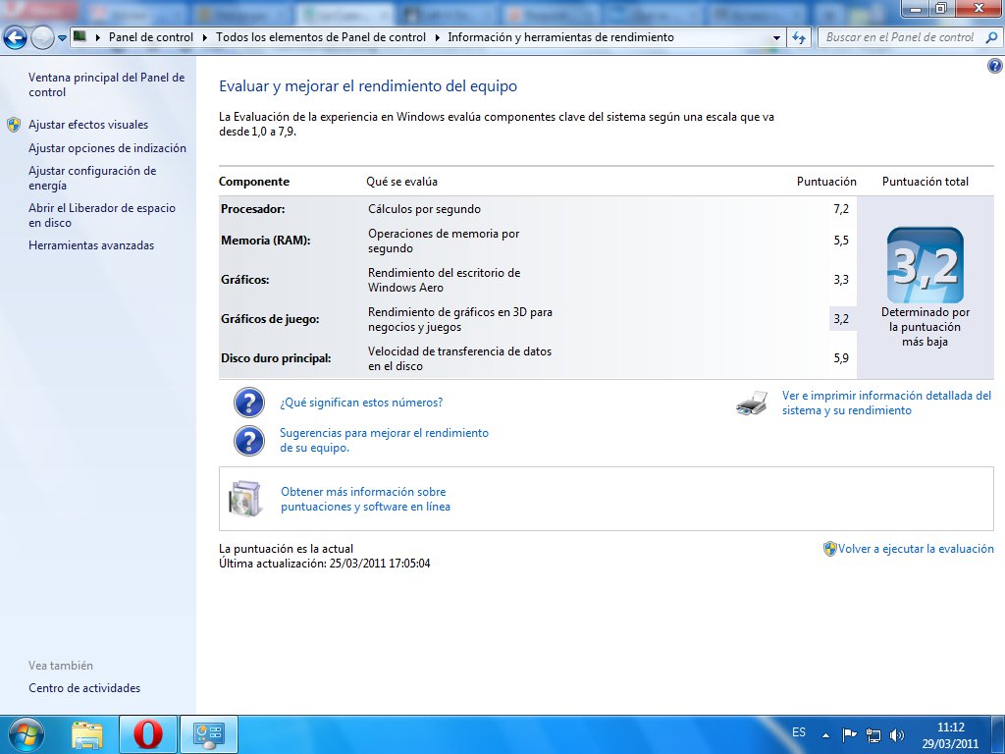Image resolution: width=1005 pixels, height=754 pixels.
Task: Click the Procesador score 7,2
Action: [x=841, y=209]
